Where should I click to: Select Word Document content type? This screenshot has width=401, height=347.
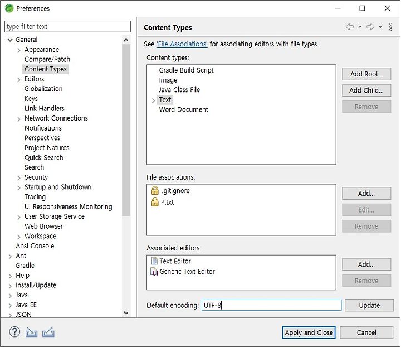pyautogui.click(x=183, y=109)
